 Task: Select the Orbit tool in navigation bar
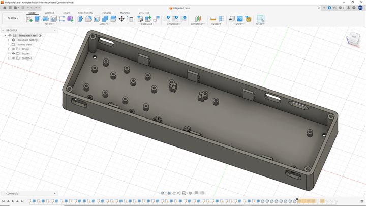coord(163,193)
